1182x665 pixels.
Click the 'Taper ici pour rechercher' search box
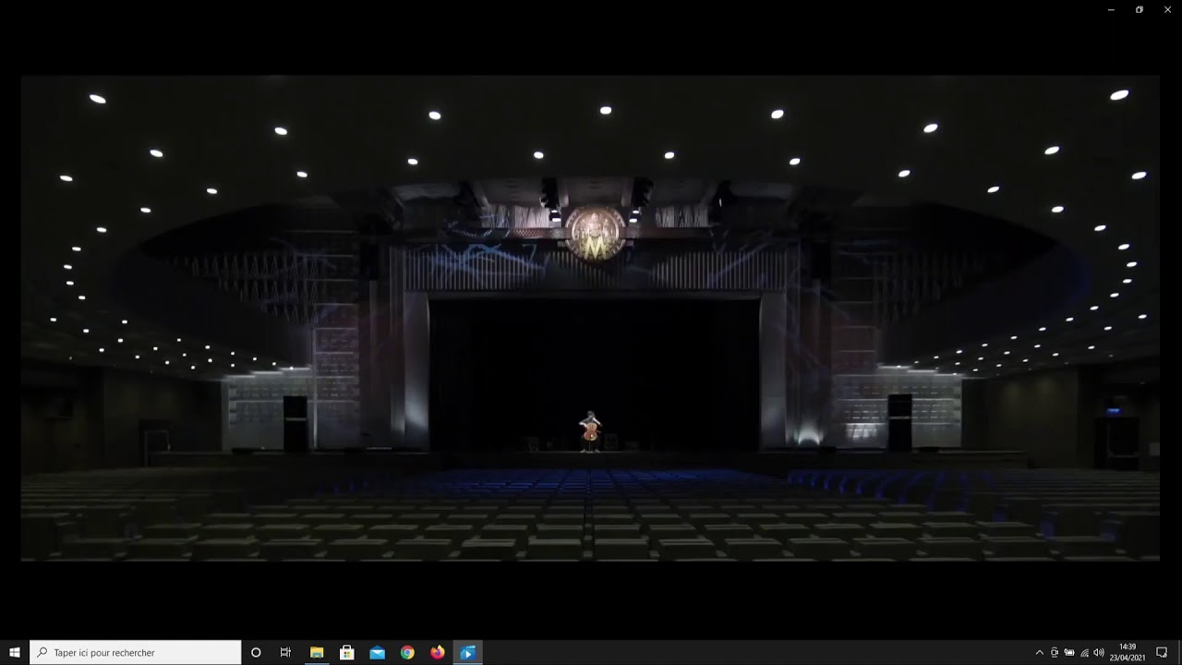[136, 652]
